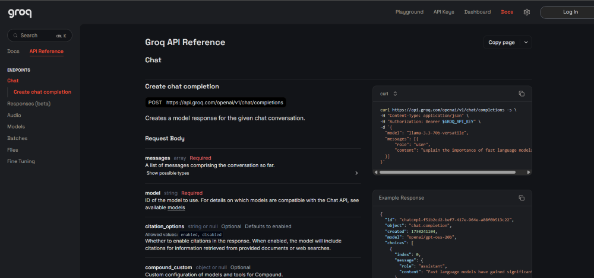The width and height of the screenshot is (594, 278).
Task: Follow the available models link
Action: [x=176, y=207]
